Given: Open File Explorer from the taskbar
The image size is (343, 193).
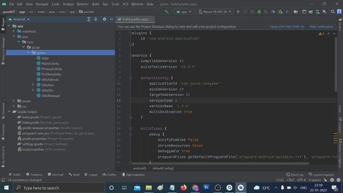Looking at the screenshot, I should tap(149, 188).
